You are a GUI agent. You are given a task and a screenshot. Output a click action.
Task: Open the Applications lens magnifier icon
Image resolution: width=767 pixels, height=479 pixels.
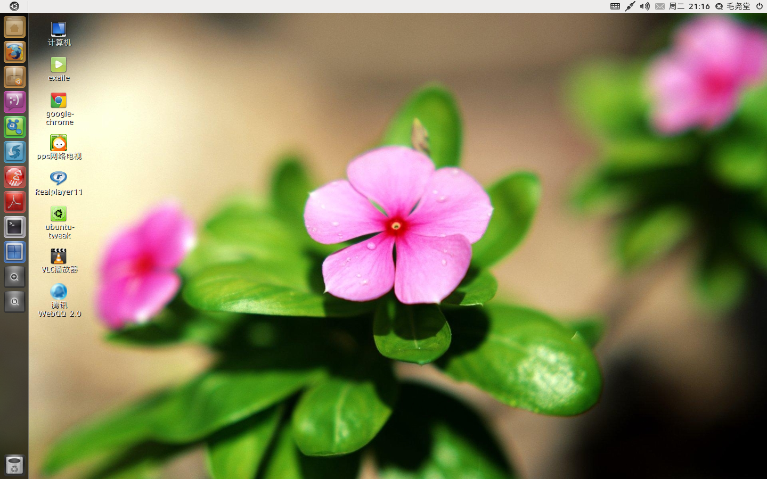[14, 277]
